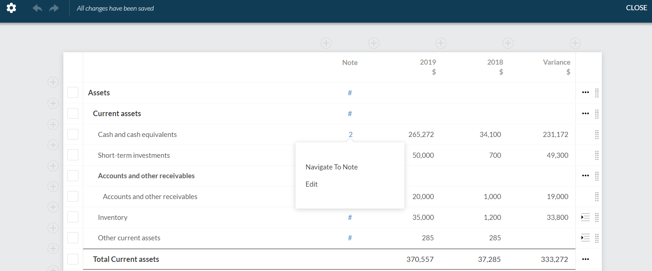The height and width of the screenshot is (271, 652).
Task: Click note link 2 for Cash
Action: point(350,135)
